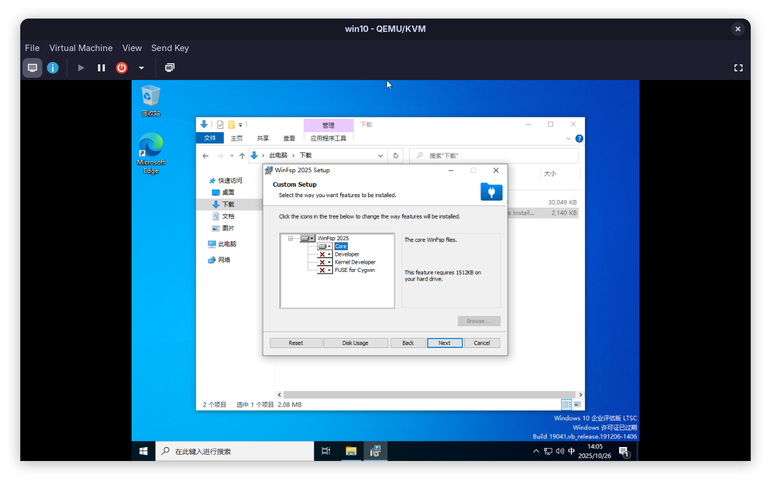Click the Explorer horizontal scrollbar

pyautogui.click(x=429, y=394)
